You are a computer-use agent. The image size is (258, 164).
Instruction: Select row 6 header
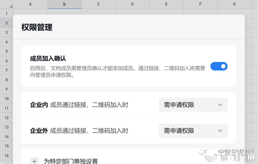click(x=7, y=61)
